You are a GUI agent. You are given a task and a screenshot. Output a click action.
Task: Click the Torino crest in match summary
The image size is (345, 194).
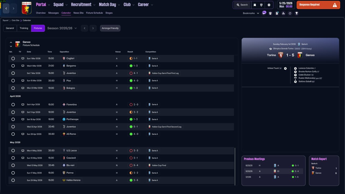coord(281,55)
